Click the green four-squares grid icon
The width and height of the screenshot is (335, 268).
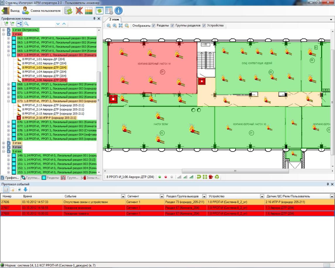point(205,177)
